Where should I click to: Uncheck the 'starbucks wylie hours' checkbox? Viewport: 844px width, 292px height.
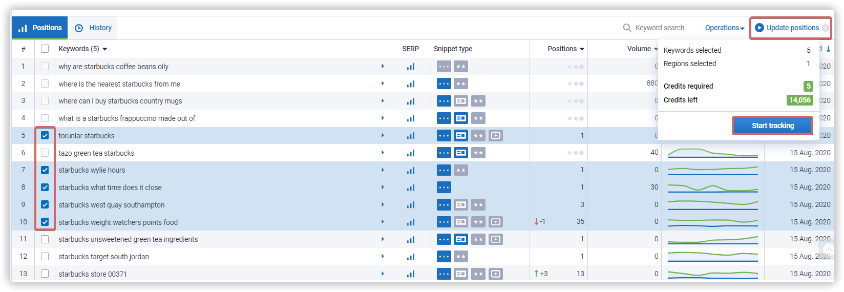45,170
